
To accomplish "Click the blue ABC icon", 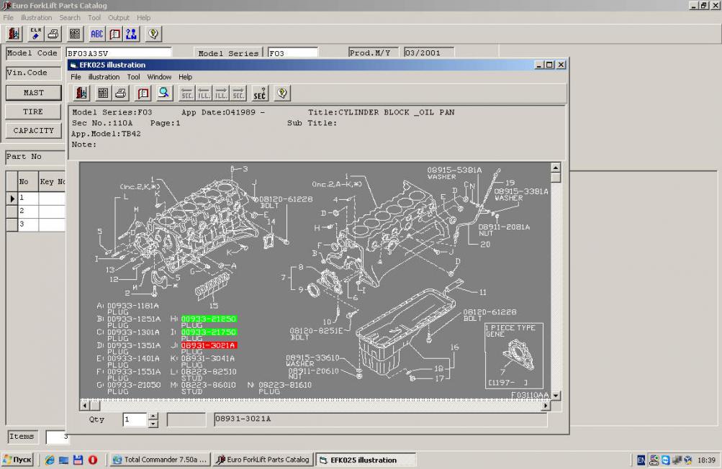I will (96, 34).
